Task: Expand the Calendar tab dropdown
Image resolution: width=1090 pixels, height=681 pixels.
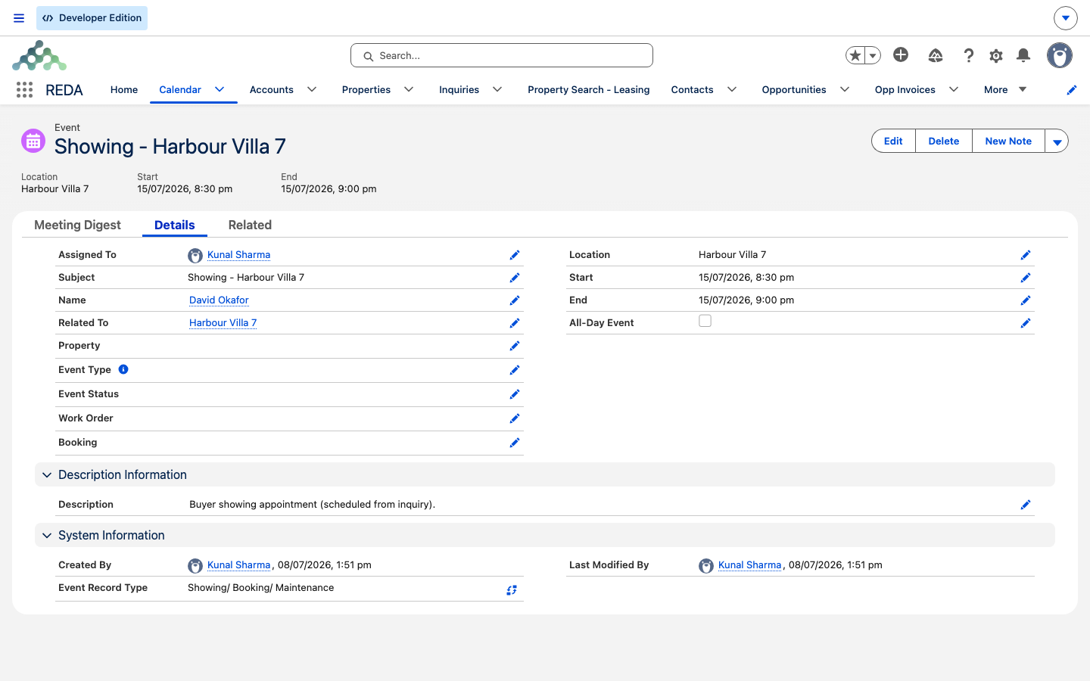Action: pos(220,89)
